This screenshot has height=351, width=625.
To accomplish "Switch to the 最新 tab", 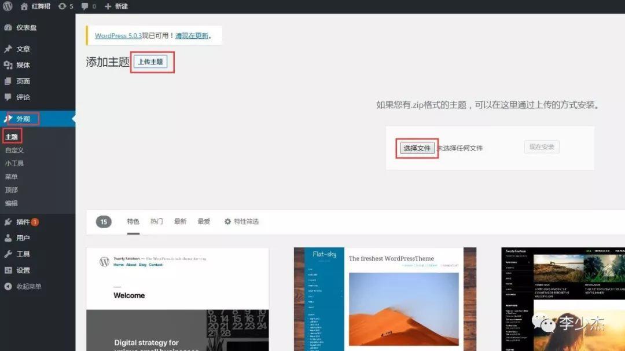I will (x=180, y=221).
